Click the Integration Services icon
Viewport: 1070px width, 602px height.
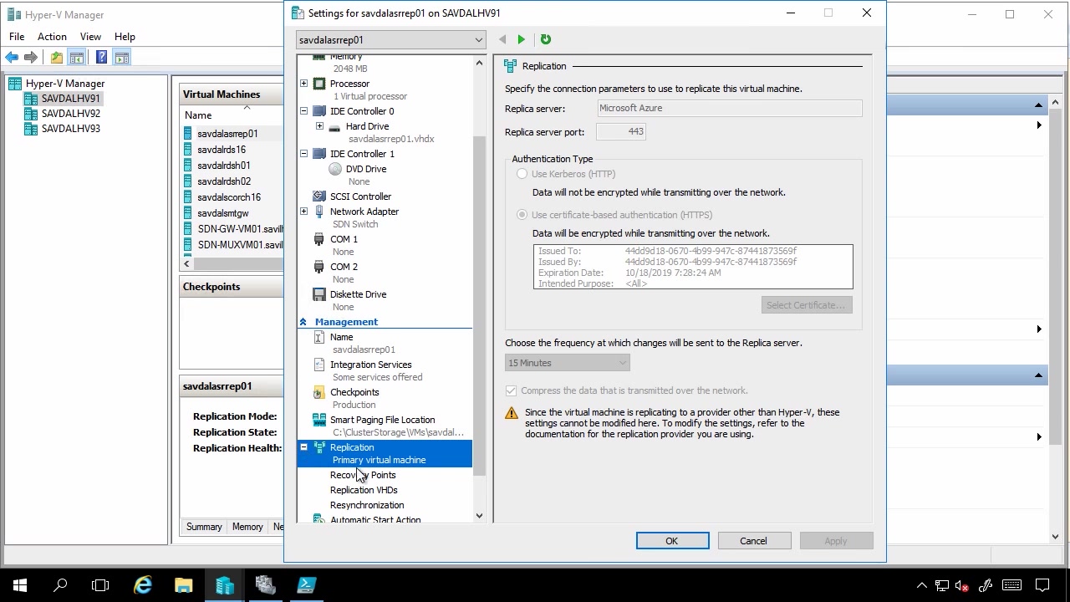[319, 365]
